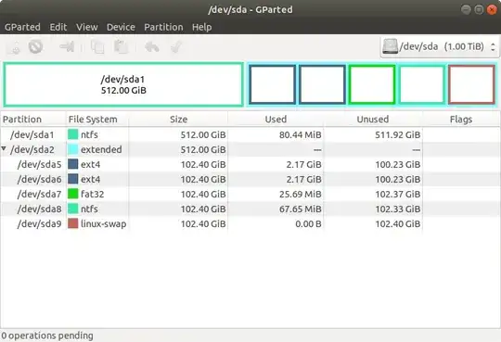Minimize the GParted window
This screenshot has width=501, height=342.
click(x=466, y=9)
